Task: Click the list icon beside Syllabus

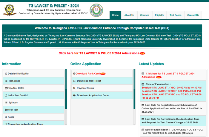Action: (6, 103)
